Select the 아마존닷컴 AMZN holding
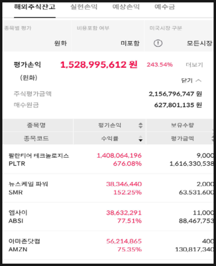The image size is (216, 266). click(108, 245)
